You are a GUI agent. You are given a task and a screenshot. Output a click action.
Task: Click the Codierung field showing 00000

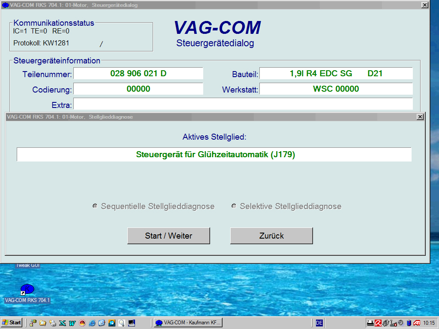(x=138, y=89)
